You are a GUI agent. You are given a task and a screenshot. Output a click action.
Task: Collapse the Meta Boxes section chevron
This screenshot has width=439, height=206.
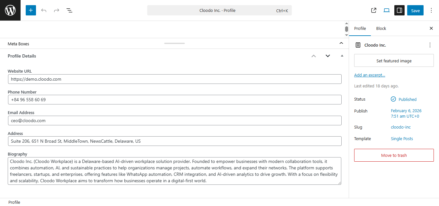click(341, 43)
